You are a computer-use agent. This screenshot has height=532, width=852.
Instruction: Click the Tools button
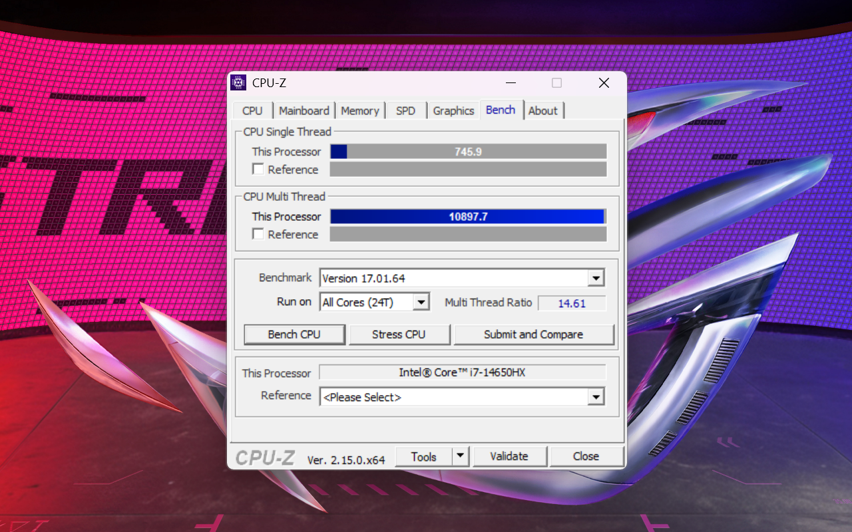pyautogui.click(x=424, y=457)
